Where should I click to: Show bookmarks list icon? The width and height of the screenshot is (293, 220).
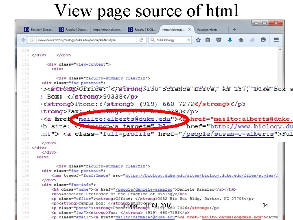click(x=208, y=40)
